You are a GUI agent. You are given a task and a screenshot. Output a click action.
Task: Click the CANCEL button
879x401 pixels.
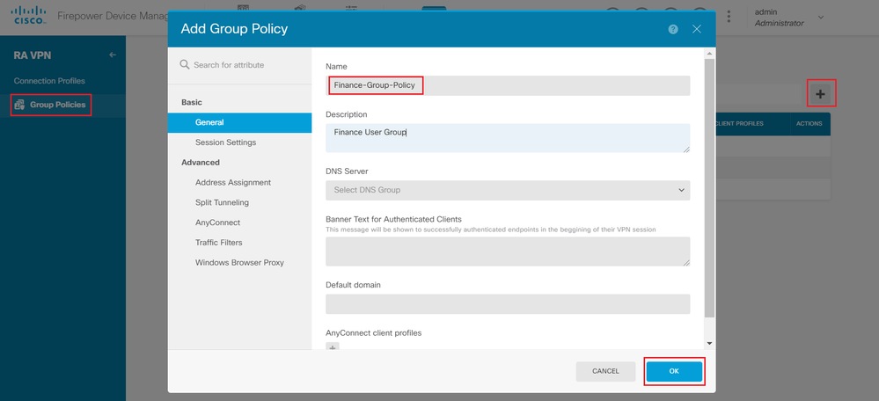(605, 371)
